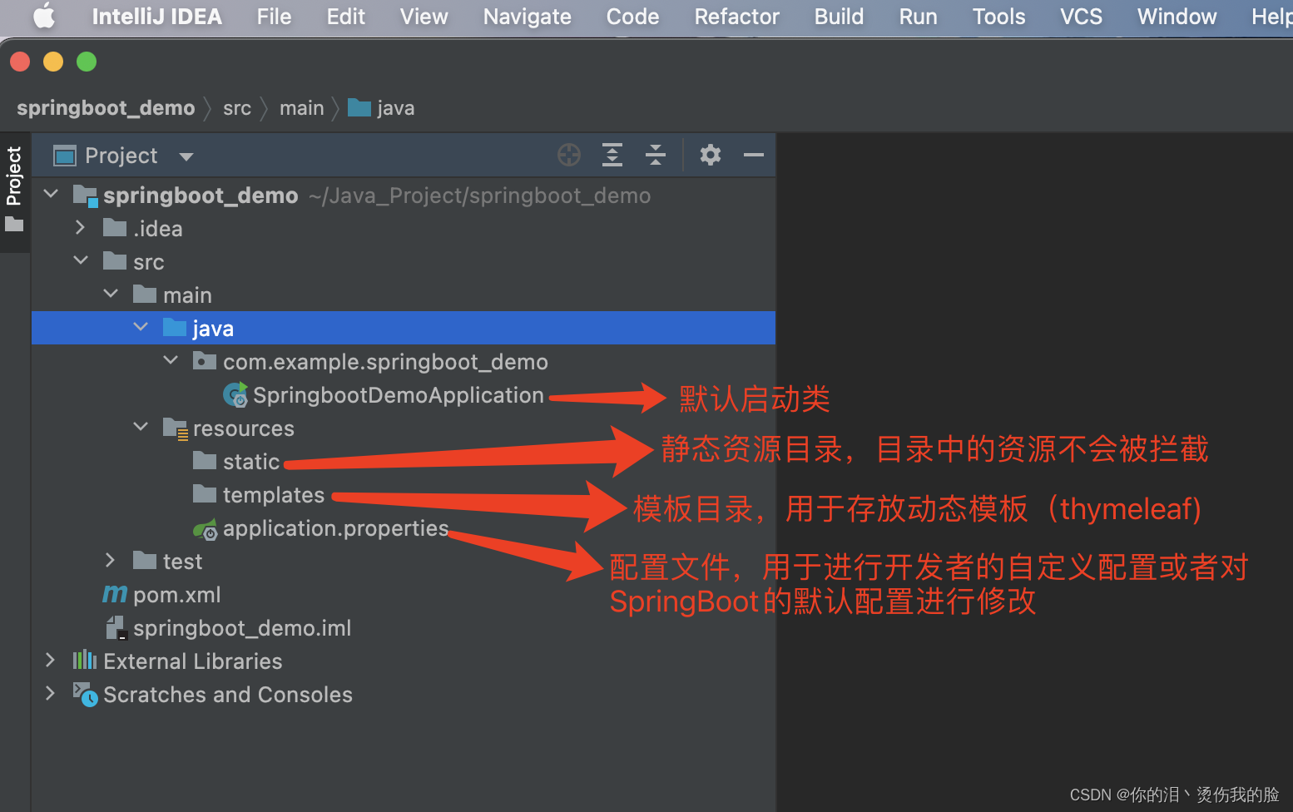Screen dimensions: 1293x812
Task: Click the test folder icon
Action: [145, 560]
